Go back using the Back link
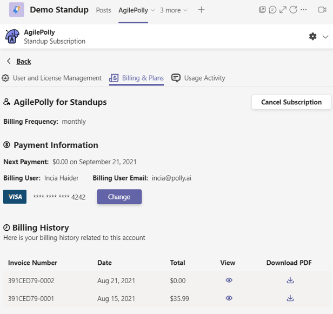 click(24, 62)
